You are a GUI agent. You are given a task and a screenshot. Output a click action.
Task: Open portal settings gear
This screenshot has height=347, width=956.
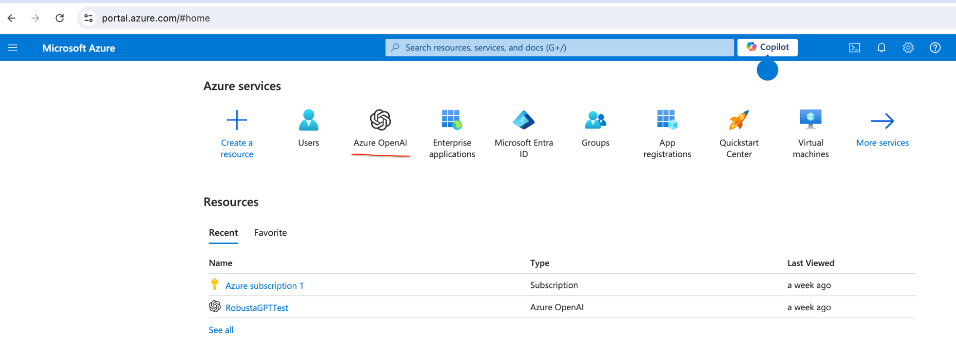click(x=908, y=48)
